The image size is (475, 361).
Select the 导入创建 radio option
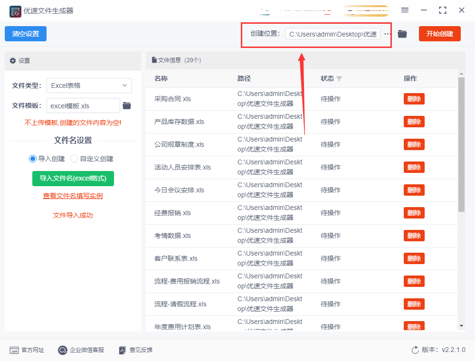click(x=33, y=159)
